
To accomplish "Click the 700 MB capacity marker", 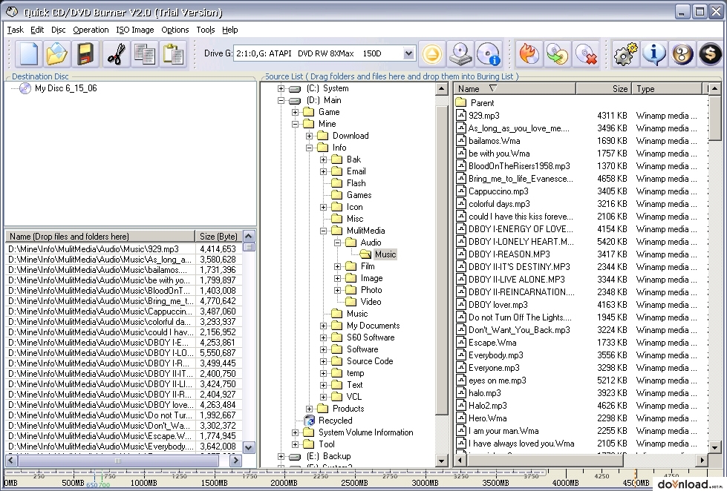I will pyautogui.click(x=104, y=484).
